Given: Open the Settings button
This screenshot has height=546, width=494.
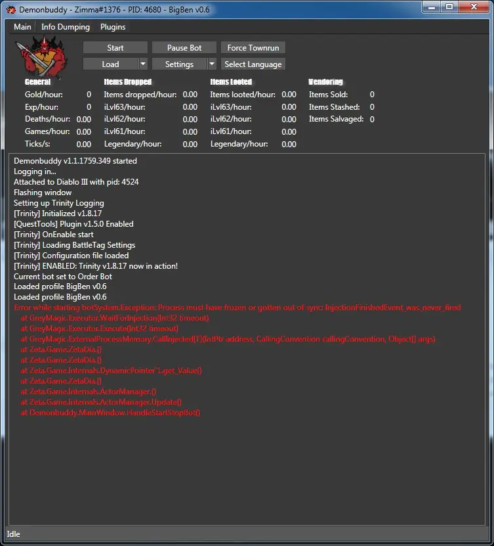Looking at the screenshot, I should coord(179,64).
